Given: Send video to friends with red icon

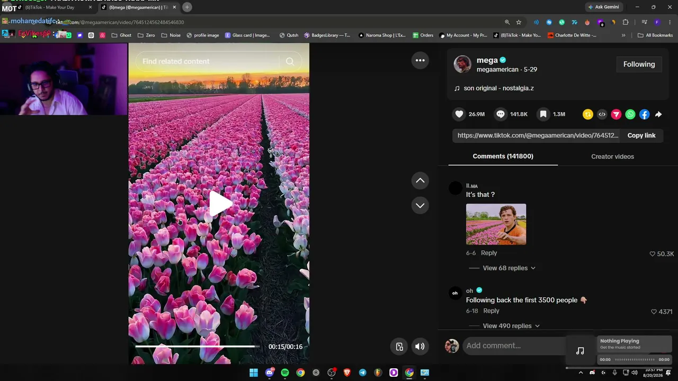Looking at the screenshot, I should click(x=616, y=114).
